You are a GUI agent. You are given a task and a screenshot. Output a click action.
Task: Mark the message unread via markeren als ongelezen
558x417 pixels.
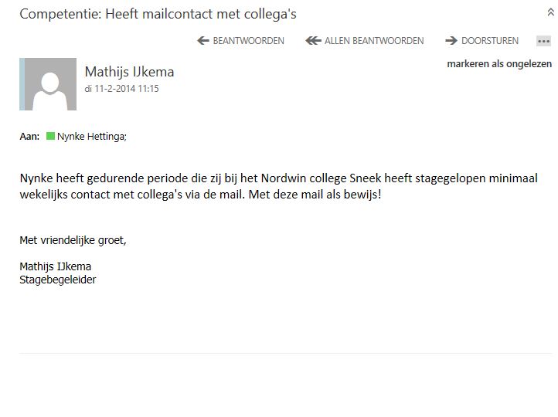coord(499,64)
